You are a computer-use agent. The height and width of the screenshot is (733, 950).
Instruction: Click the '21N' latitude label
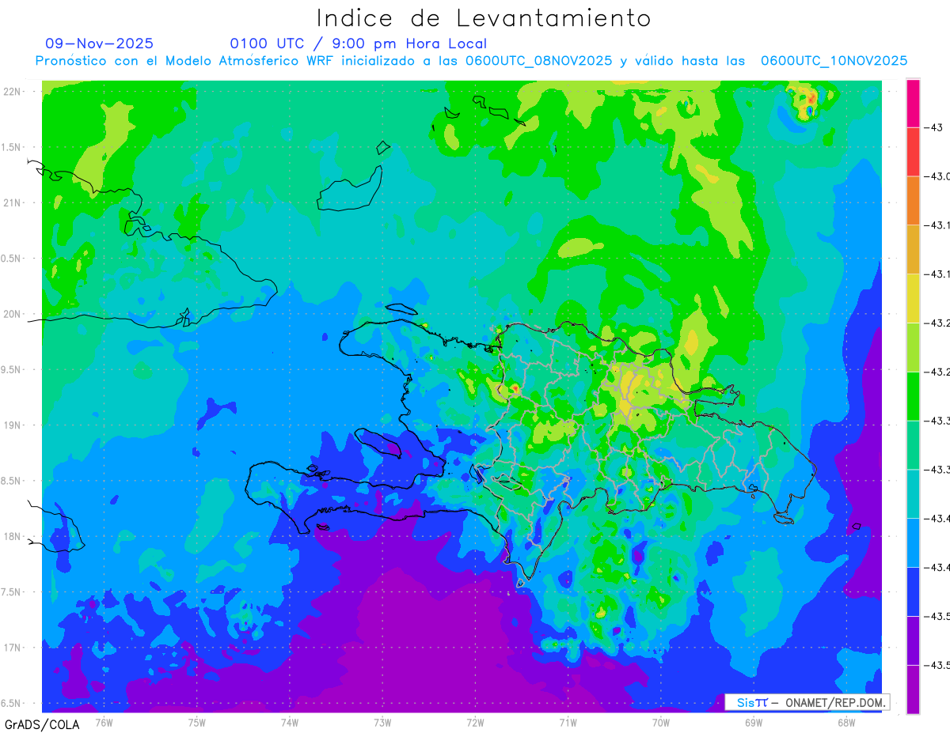tap(12, 202)
